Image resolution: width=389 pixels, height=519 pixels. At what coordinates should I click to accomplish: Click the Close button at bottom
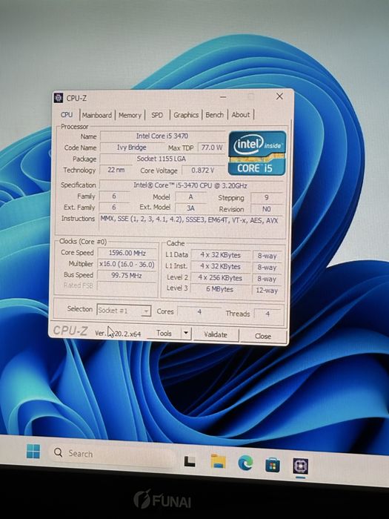click(x=262, y=336)
